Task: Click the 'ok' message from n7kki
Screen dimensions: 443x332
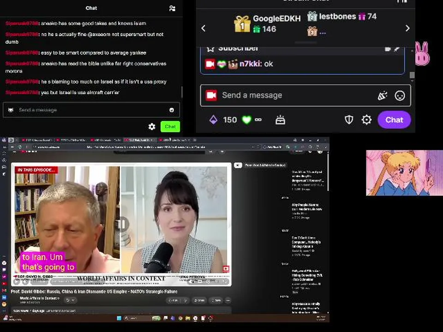Action: [x=269, y=64]
